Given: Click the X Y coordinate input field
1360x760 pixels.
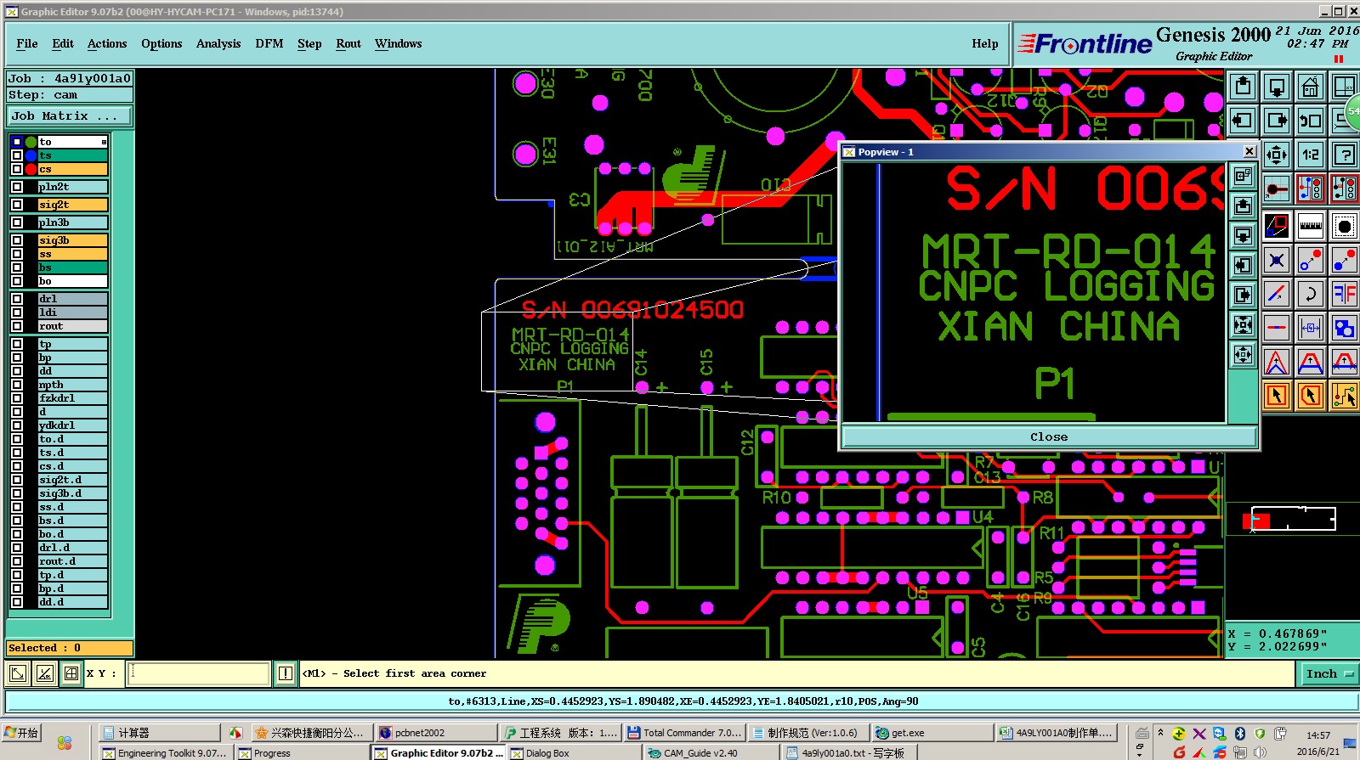Looking at the screenshot, I should click(199, 673).
